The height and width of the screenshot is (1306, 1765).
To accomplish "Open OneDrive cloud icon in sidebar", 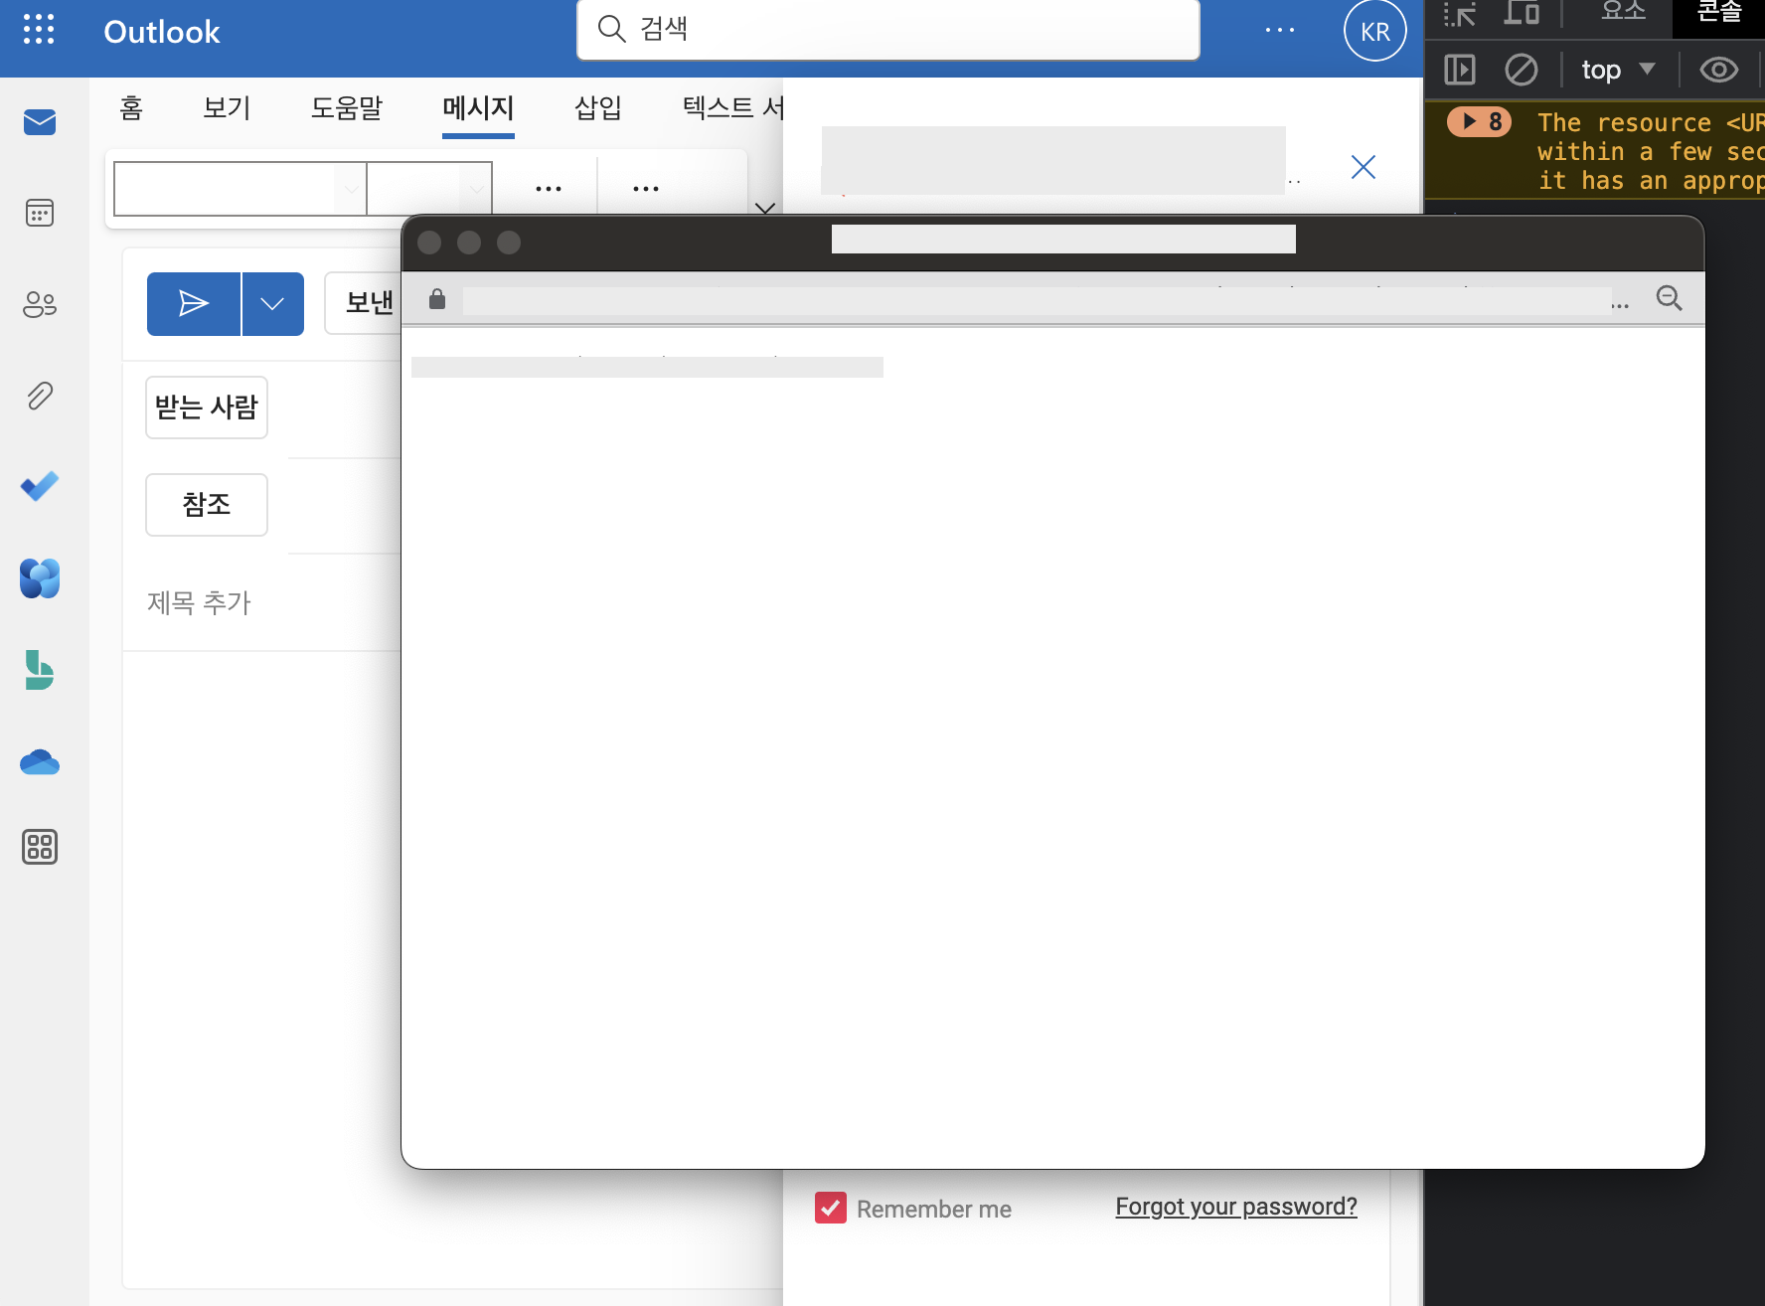I will tap(40, 762).
